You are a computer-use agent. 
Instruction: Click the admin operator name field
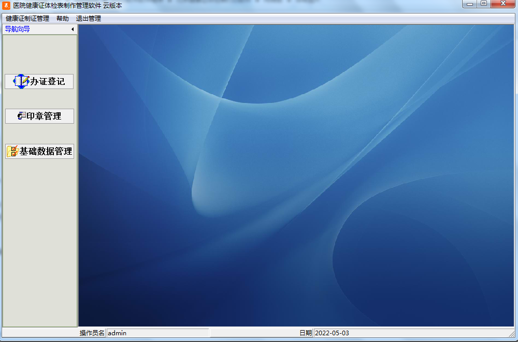click(x=157, y=333)
